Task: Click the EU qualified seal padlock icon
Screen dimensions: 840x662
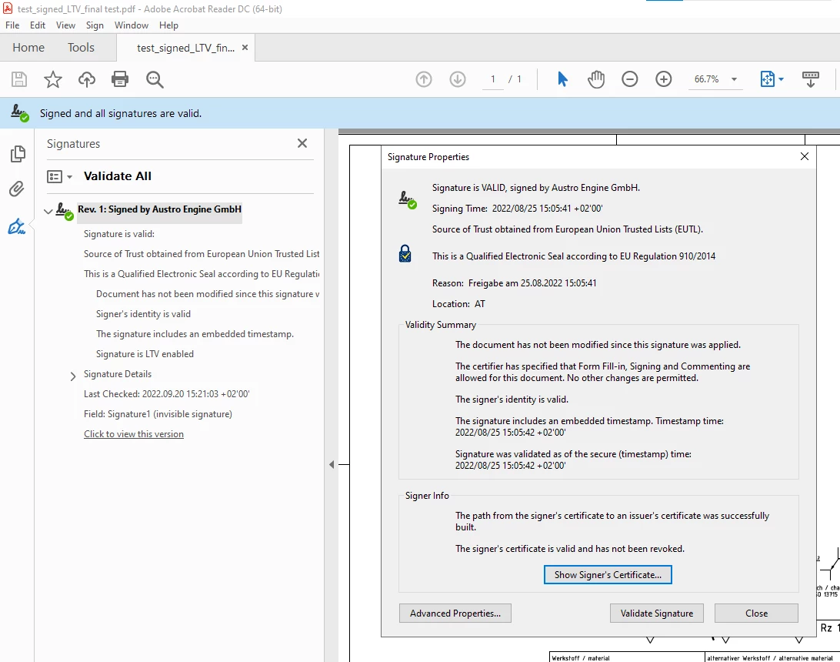Action: tap(405, 253)
